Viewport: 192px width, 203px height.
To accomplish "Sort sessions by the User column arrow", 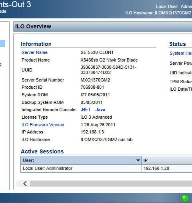I will tap(138, 160).
